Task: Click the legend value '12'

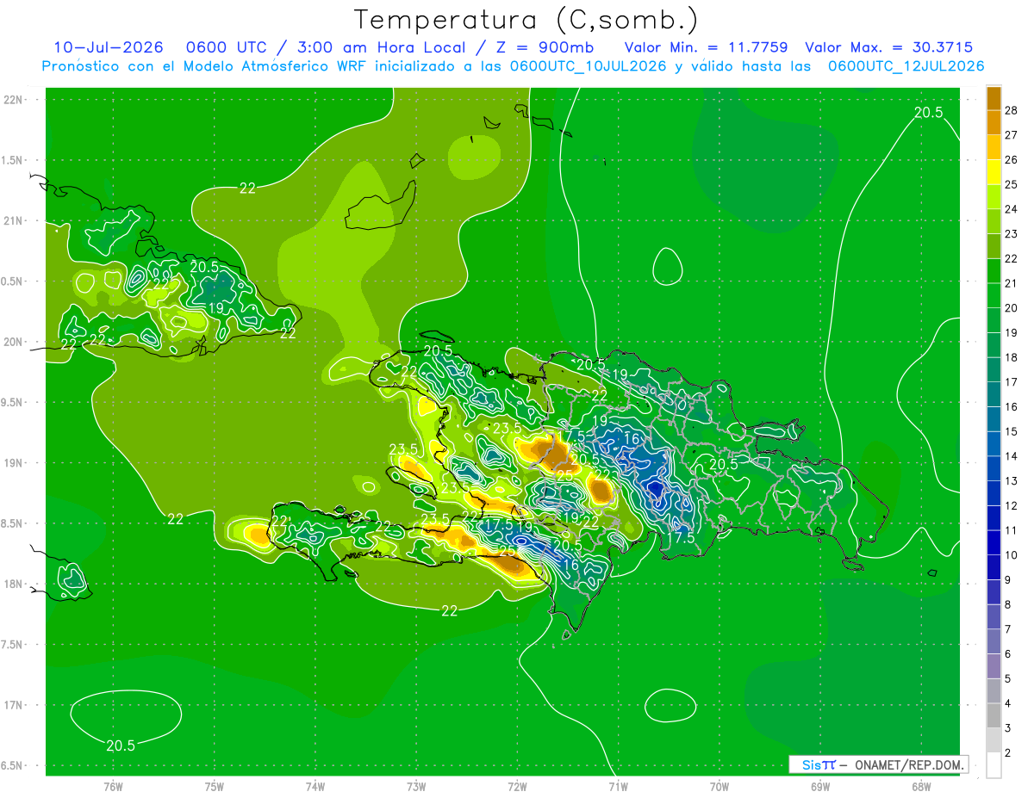Action: (1011, 505)
